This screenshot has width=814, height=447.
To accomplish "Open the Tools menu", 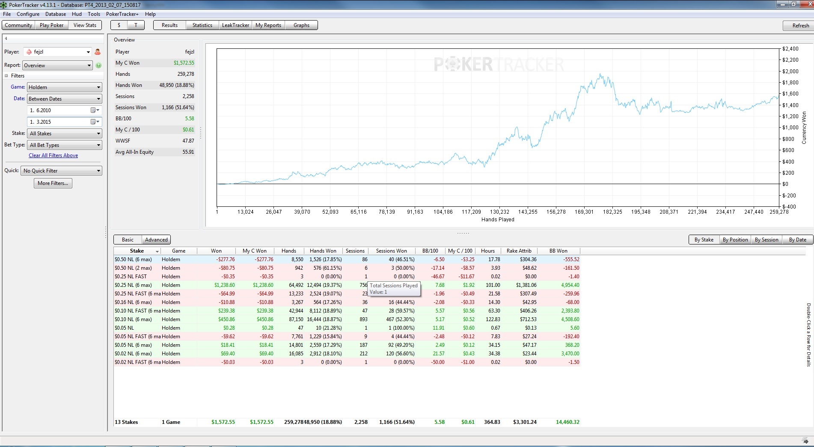I will [x=94, y=14].
